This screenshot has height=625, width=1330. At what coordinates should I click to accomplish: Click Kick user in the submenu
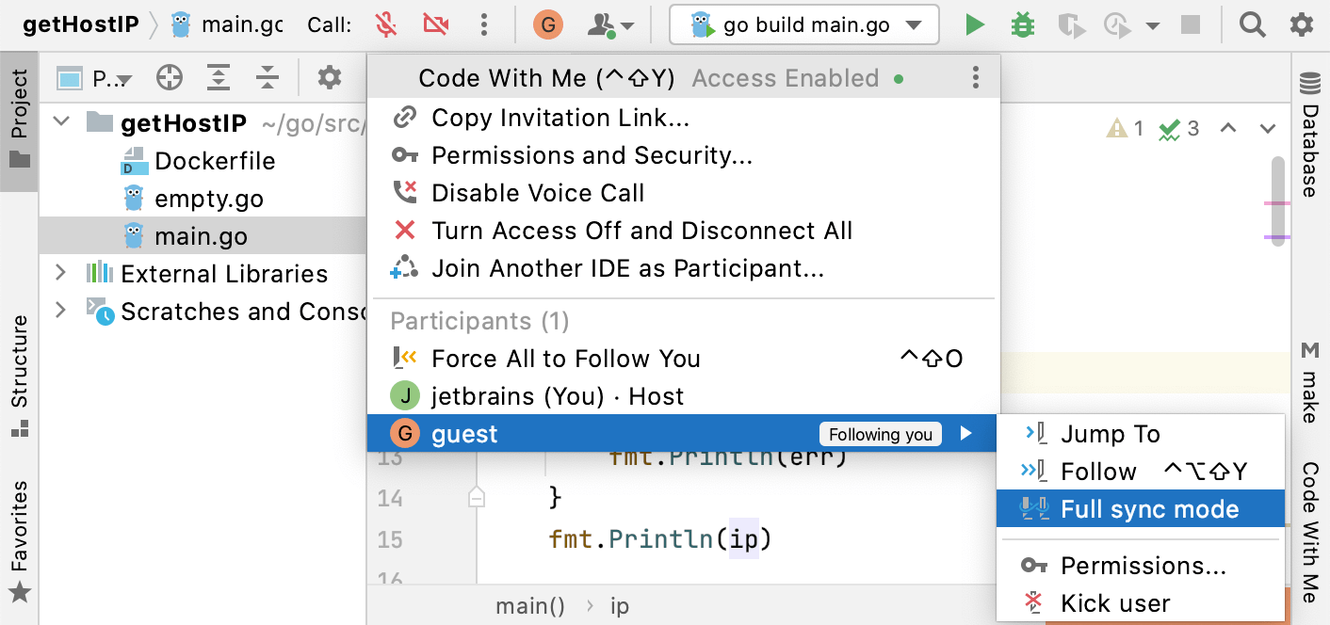pos(1115,603)
